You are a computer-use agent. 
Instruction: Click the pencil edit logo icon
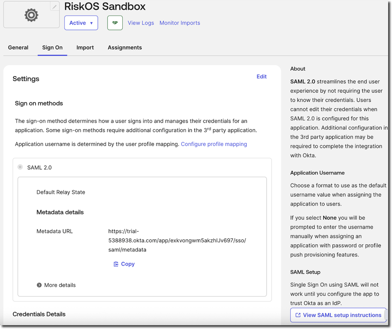54,7
